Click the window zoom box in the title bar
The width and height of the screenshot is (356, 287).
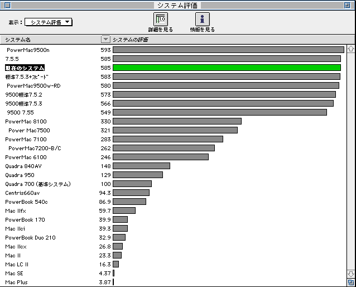[x=347, y=5]
